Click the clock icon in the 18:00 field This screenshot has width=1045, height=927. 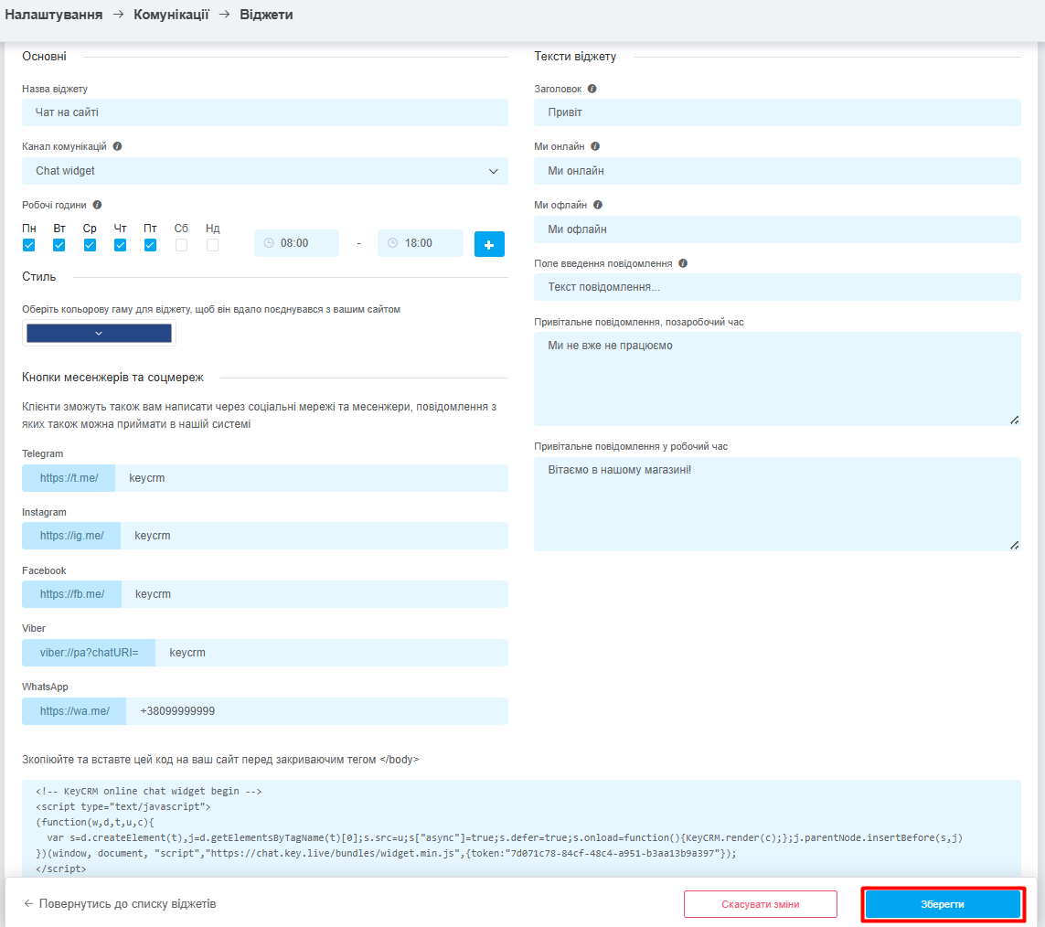(x=393, y=243)
